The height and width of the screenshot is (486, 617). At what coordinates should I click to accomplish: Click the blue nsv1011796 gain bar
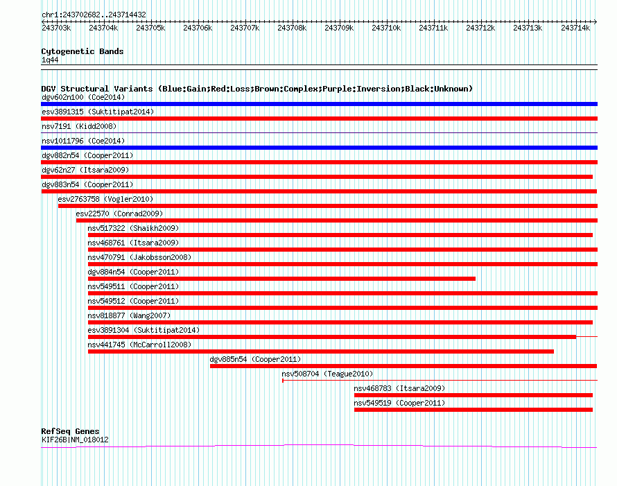tap(319, 148)
